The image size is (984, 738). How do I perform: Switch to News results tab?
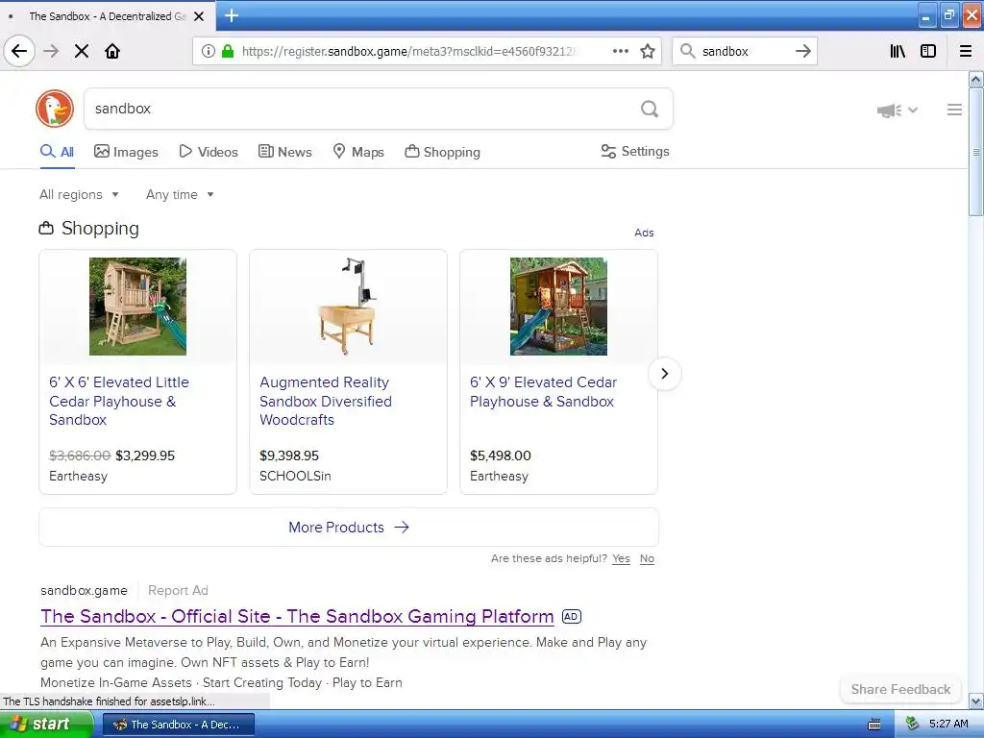coord(284,152)
